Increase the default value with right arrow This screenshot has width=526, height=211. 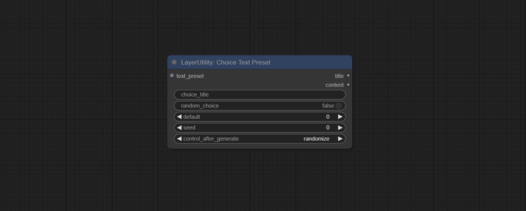click(x=340, y=117)
